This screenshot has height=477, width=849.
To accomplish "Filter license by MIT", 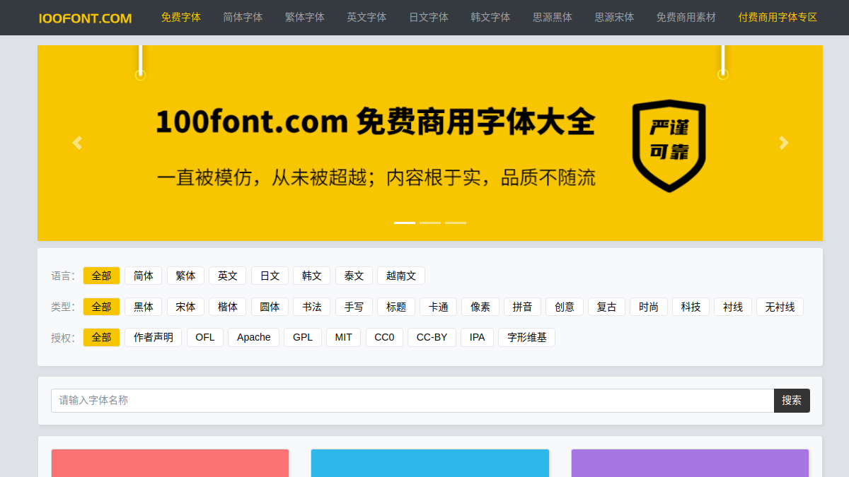I will 344,337.
